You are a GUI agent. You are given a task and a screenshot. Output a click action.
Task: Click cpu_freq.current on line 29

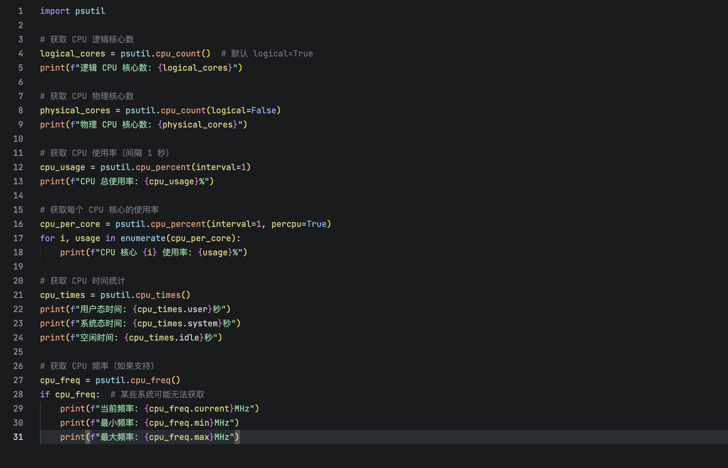189,409
